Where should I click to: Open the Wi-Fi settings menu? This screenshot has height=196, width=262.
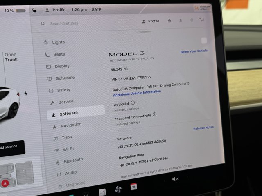pos(64,149)
